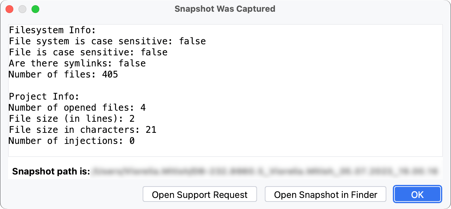Image resolution: width=451 pixels, height=209 pixels.
Task: Click the 'File is case sensitive: false' line
Action: pos(88,52)
